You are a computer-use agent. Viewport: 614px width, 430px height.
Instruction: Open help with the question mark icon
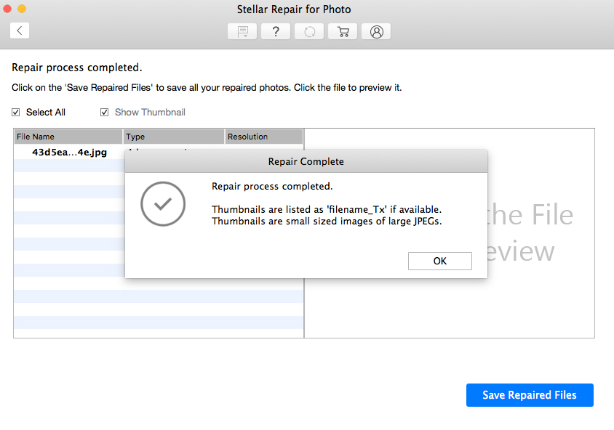coord(276,32)
